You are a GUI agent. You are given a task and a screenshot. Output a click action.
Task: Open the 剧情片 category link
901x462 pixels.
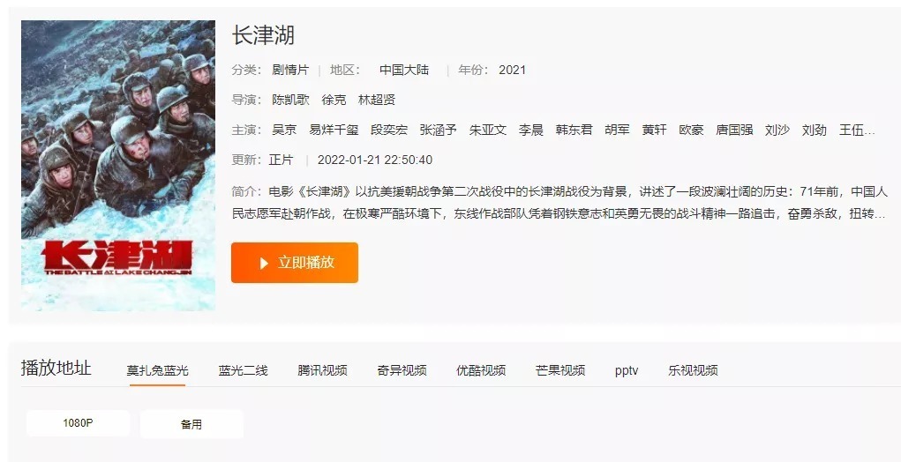pyautogui.click(x=290, y=70)
